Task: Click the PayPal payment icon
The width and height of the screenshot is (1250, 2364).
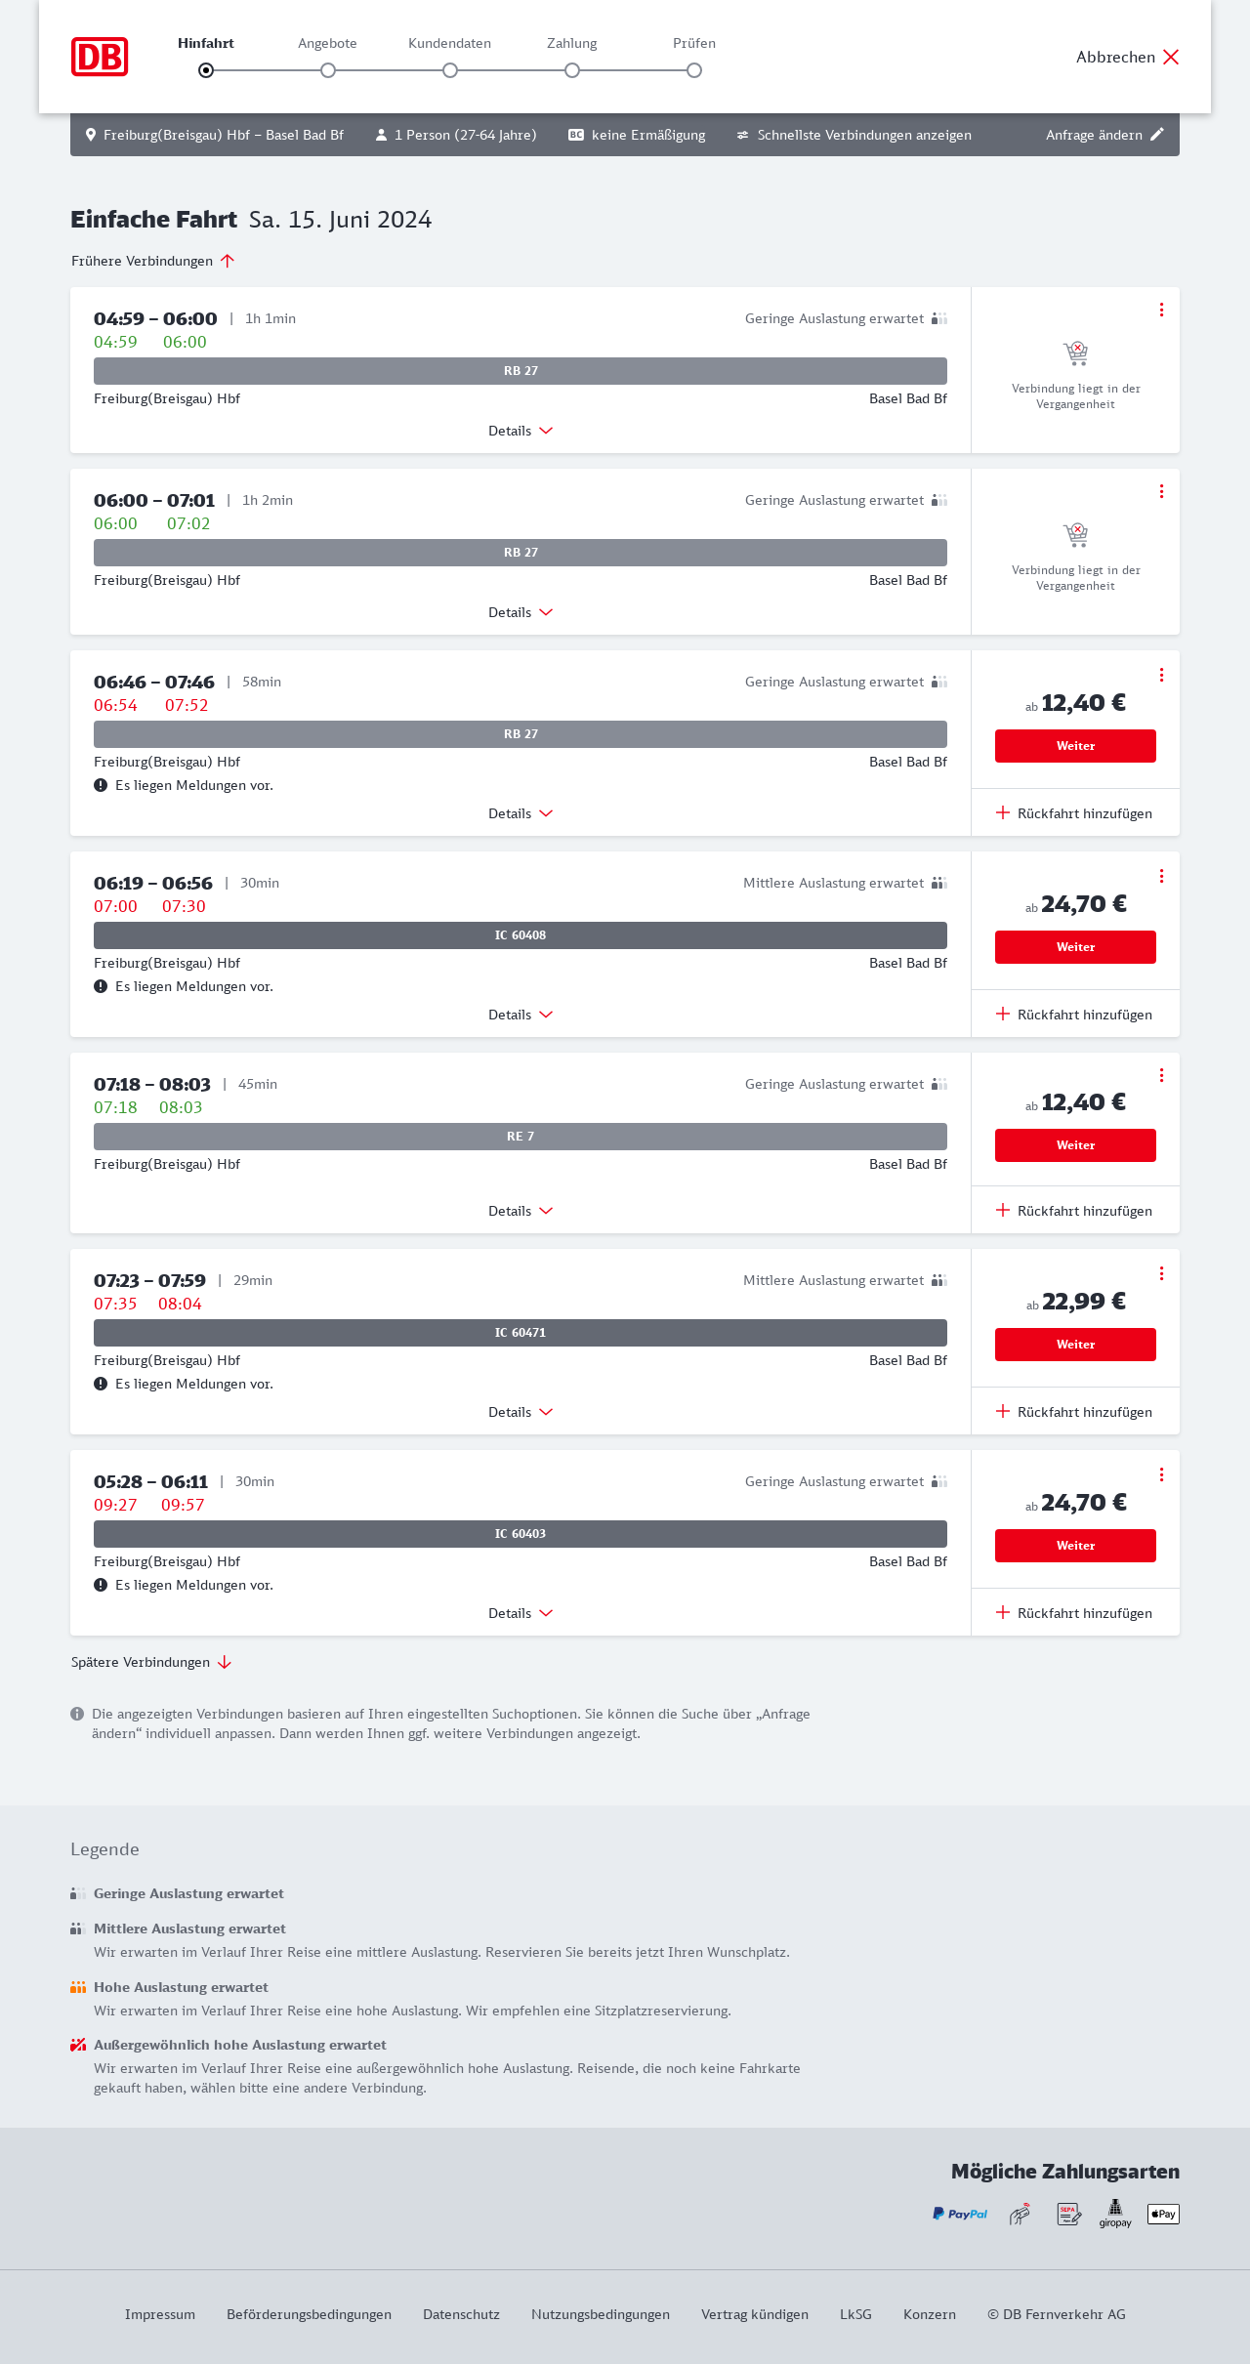Action: point(960,2214)
